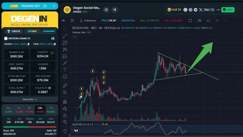Select the text annotation tool

tap(65, 70)
